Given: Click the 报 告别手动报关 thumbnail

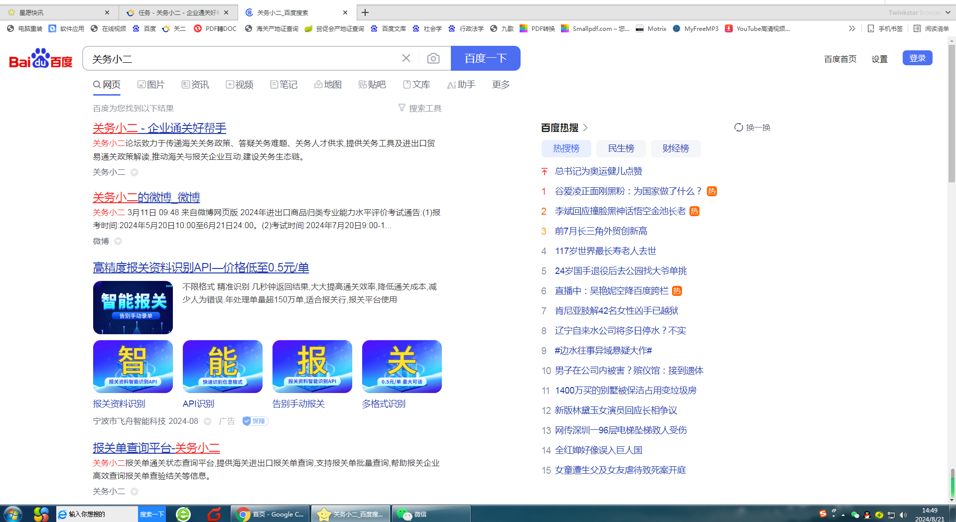Looking at the screenshot, I should coord(312,367).
